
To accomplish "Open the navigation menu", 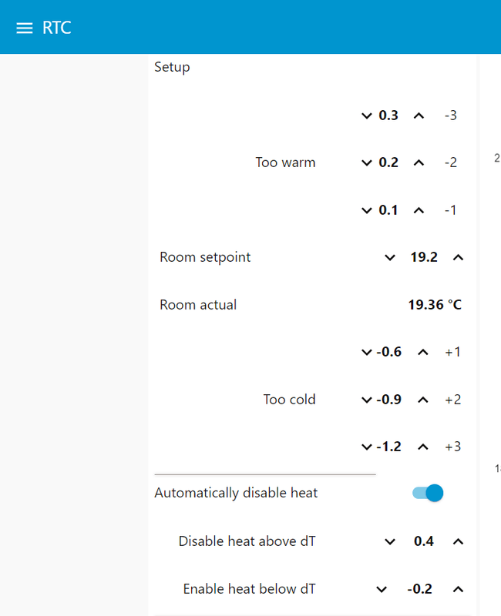I will 25,27.
